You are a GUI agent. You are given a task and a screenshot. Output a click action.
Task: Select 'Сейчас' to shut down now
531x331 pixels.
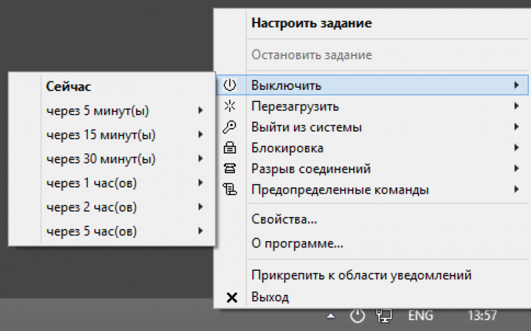(69, 87)
